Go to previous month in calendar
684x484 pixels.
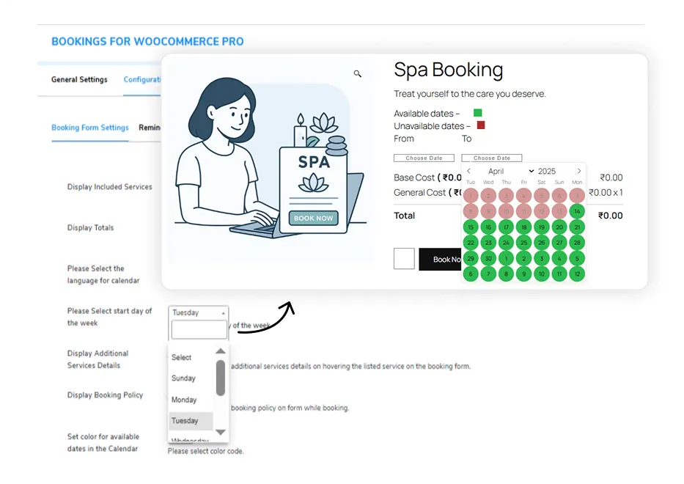point(469,171)
